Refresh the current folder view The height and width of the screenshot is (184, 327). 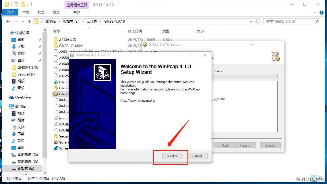(257, 22)
